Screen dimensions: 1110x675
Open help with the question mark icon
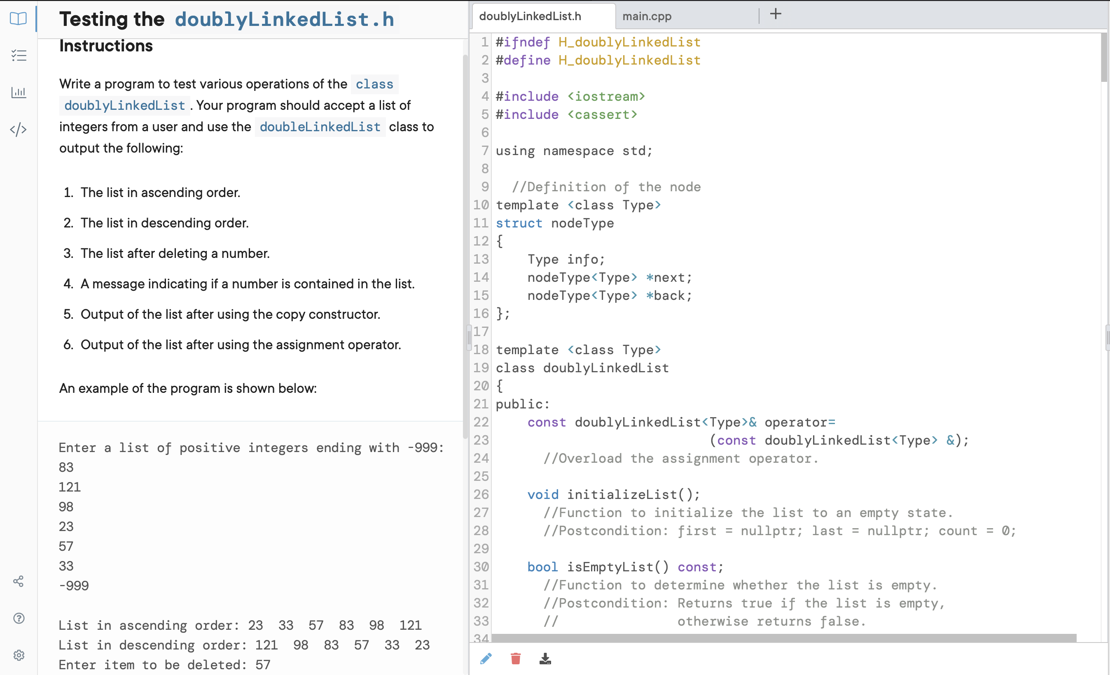[19, 618]
